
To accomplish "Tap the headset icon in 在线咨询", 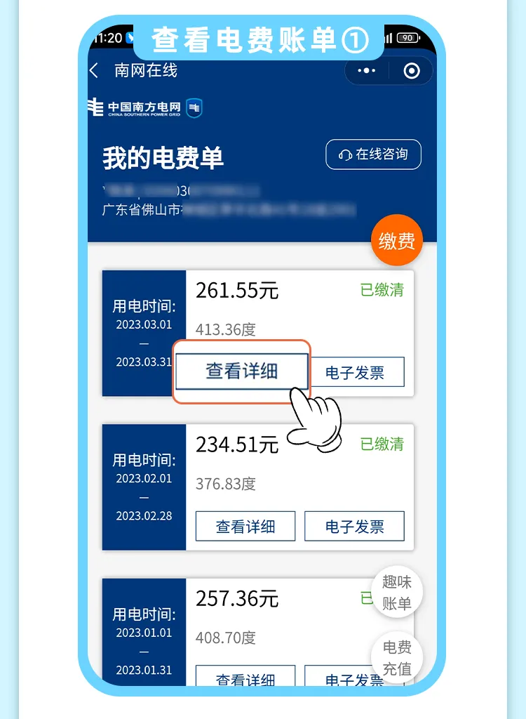I will click(345, 155).
